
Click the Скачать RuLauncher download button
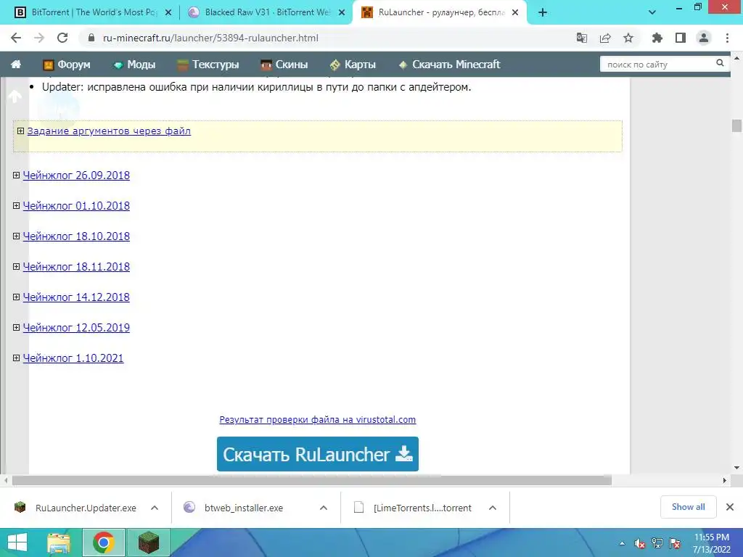coord(318,454)
